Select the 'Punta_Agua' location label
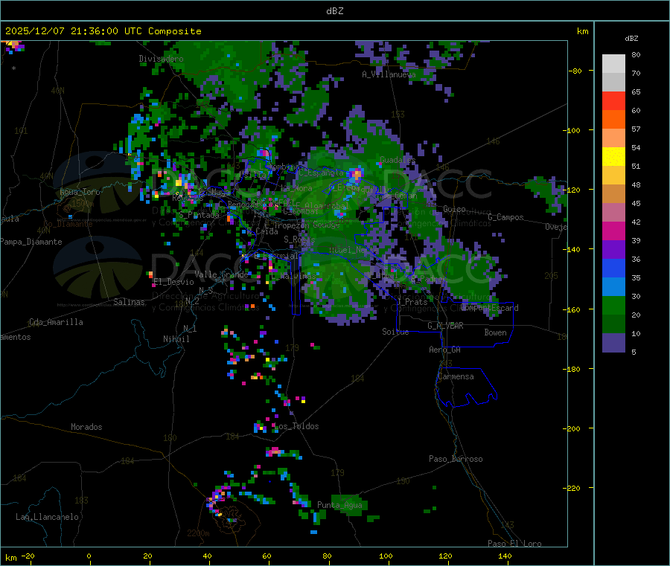 [339, 505]
